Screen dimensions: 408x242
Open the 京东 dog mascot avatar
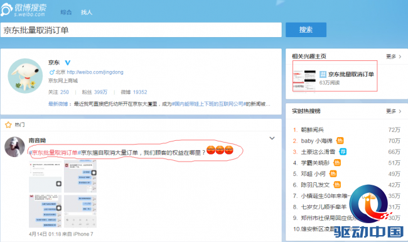click(25, 76)
